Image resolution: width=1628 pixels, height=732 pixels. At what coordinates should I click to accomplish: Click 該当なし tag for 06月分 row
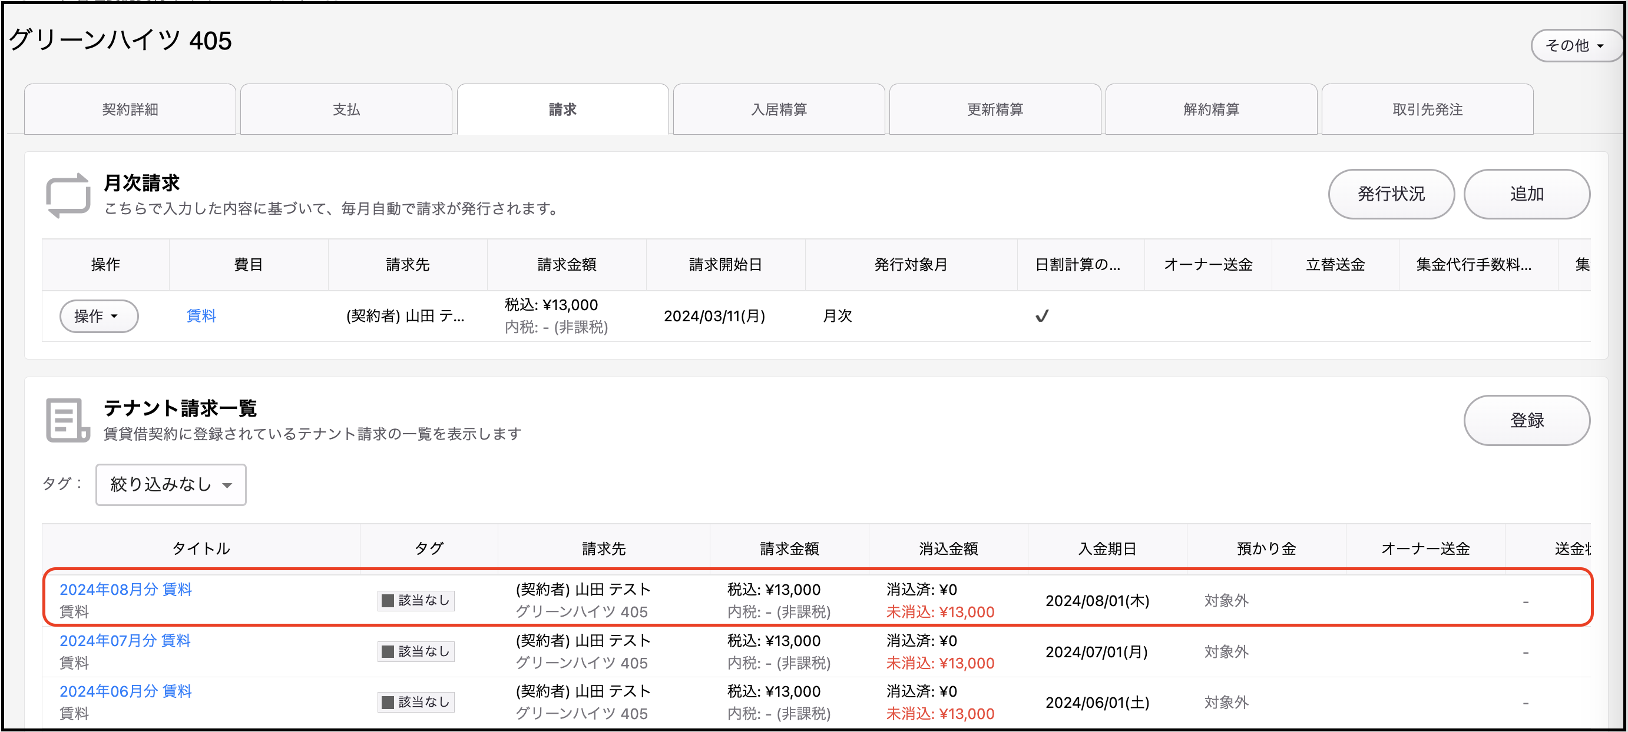click(416, 701)
